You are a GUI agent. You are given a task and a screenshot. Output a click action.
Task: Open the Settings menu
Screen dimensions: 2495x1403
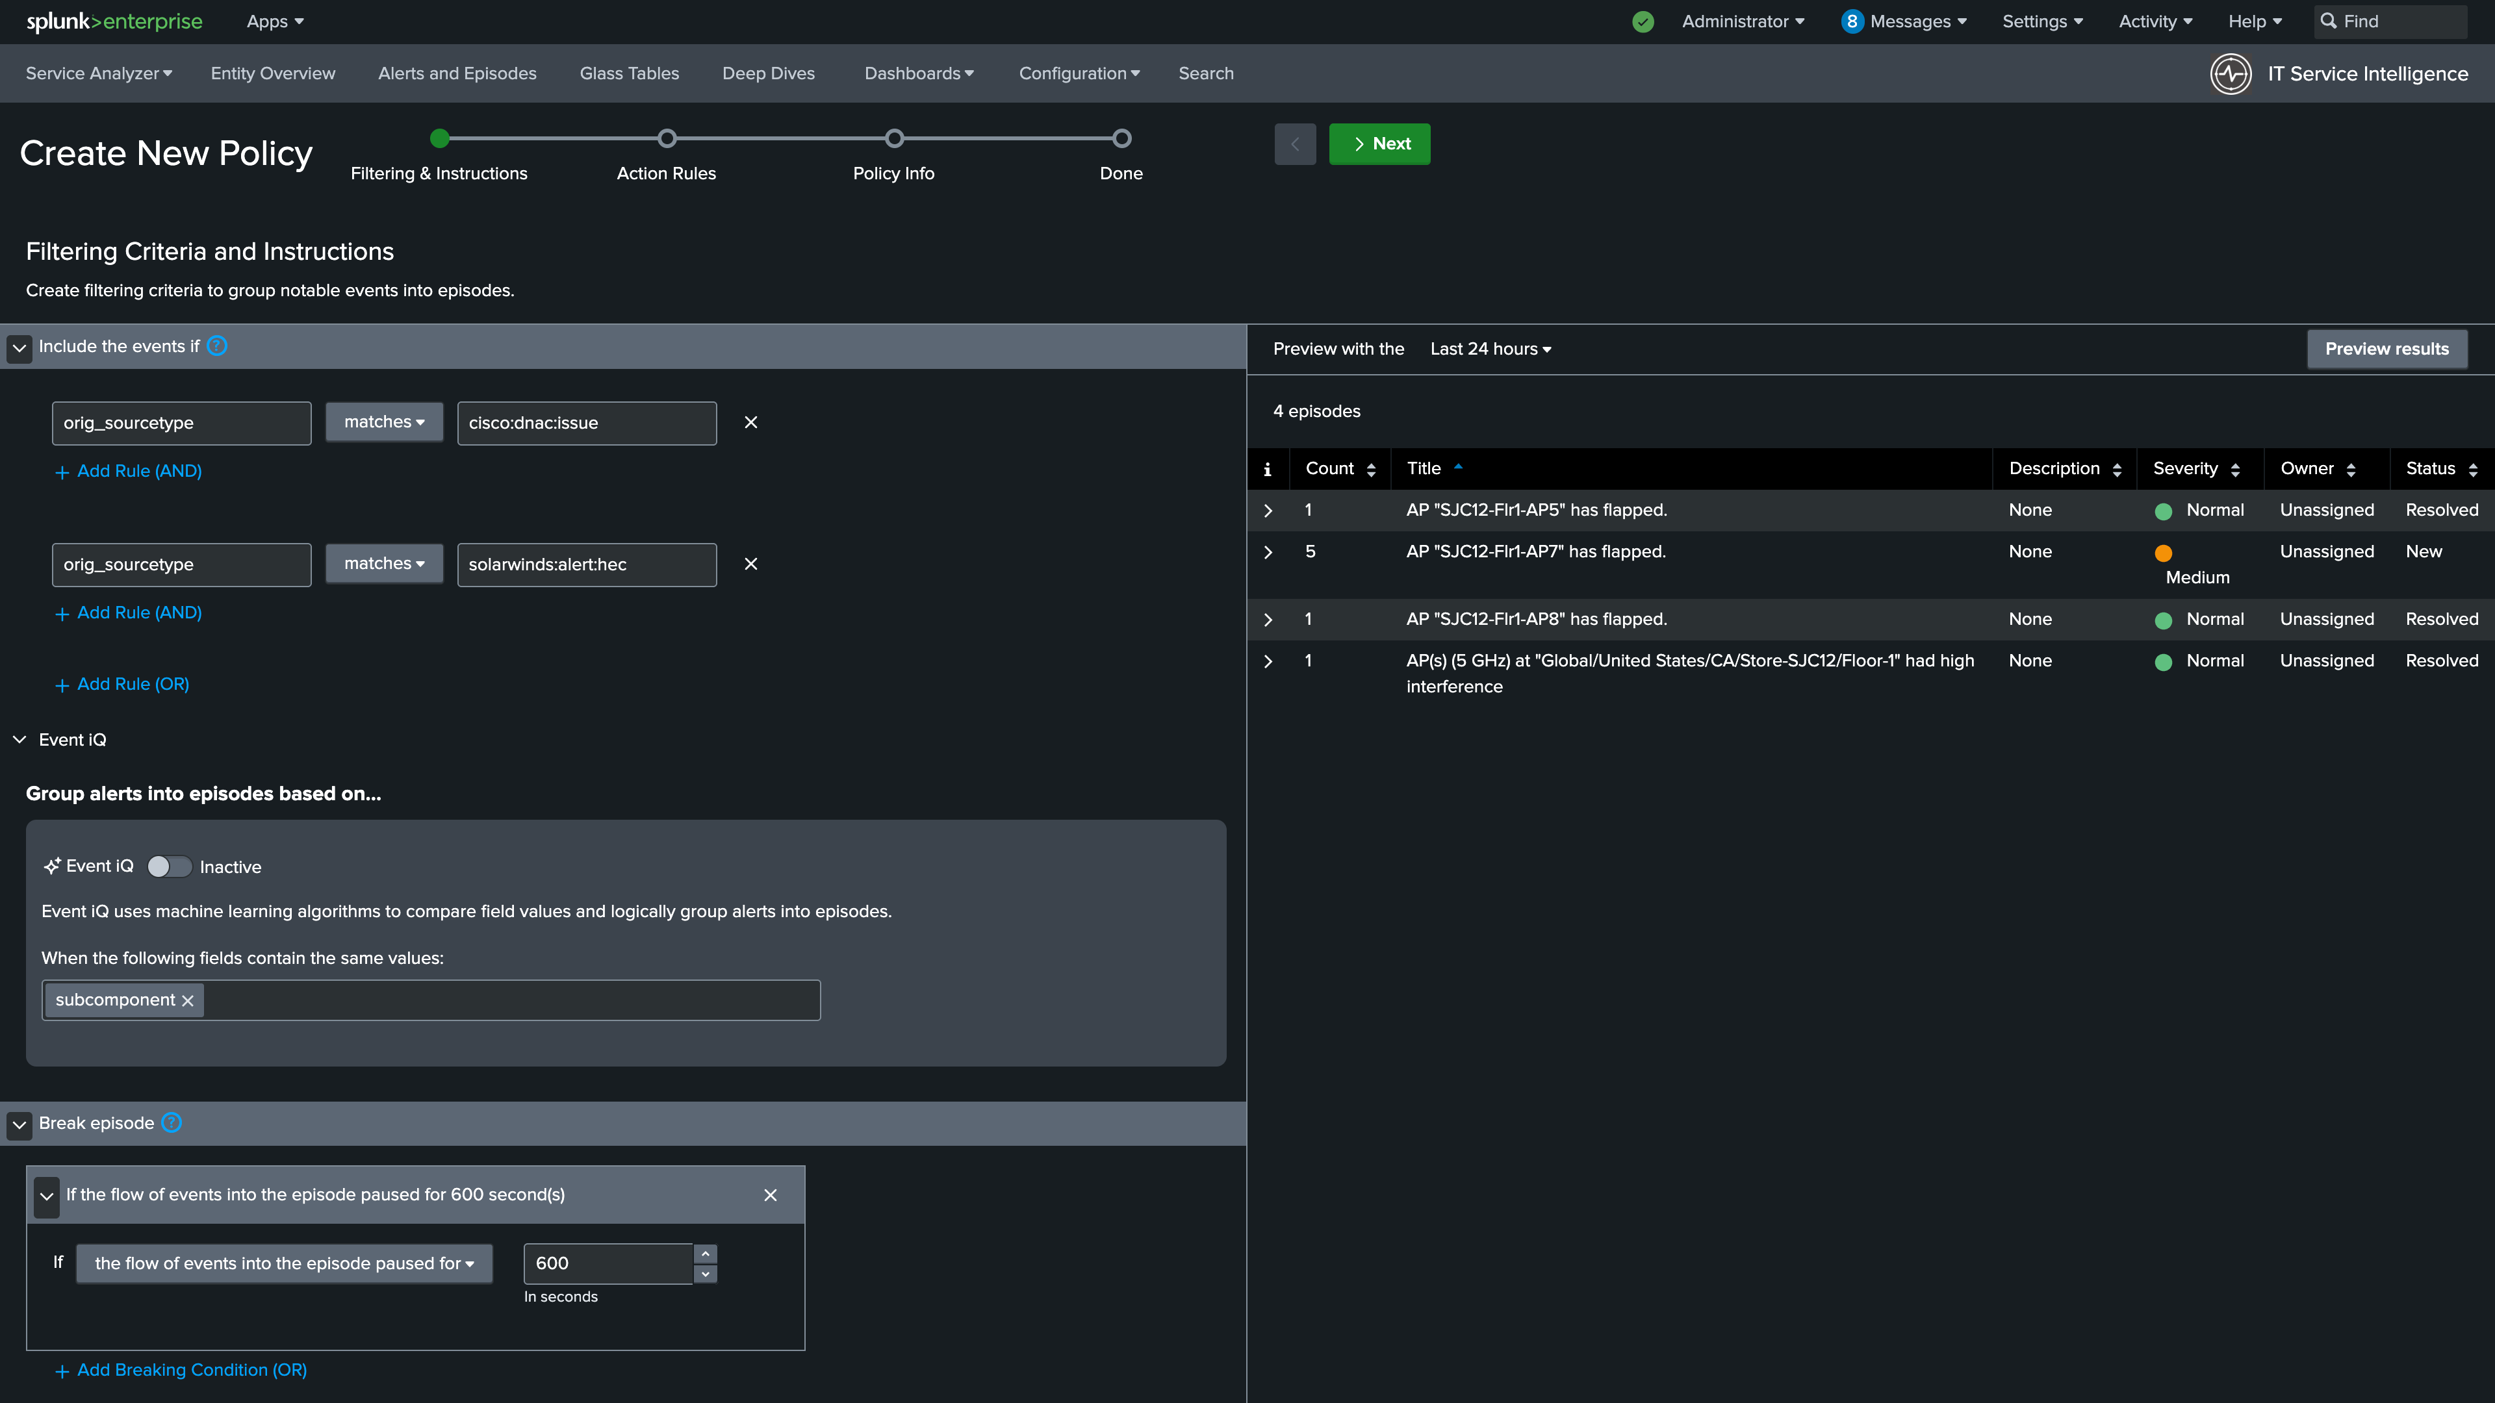pos(2043,21)
